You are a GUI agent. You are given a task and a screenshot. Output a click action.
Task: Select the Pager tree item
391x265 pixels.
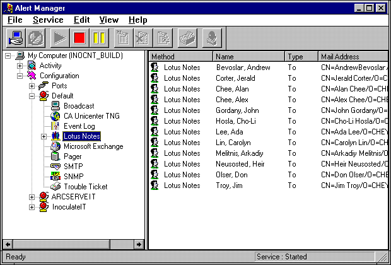(73, 156)
